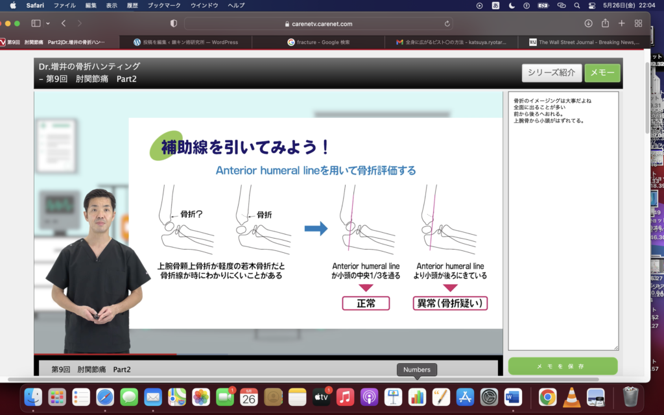The image size is (664, 415).
Task: Open the Privacy Report shield icon
Action: [173, 23]
